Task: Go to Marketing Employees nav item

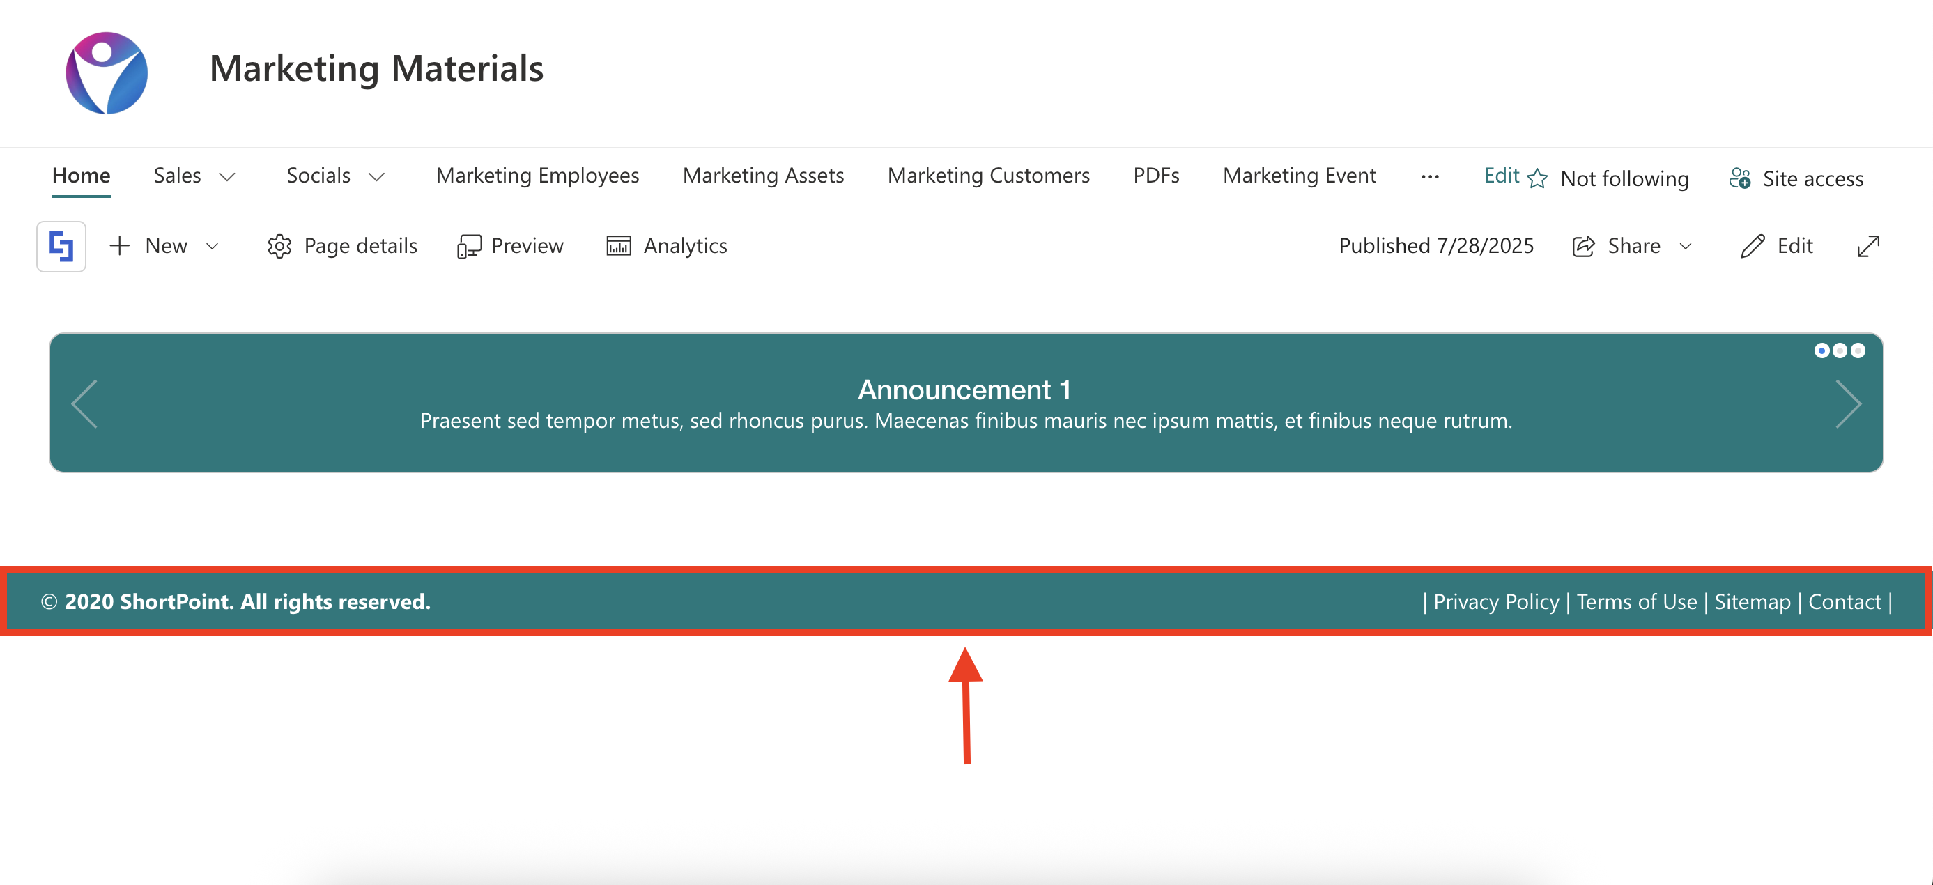Action: tap(537, 176)
